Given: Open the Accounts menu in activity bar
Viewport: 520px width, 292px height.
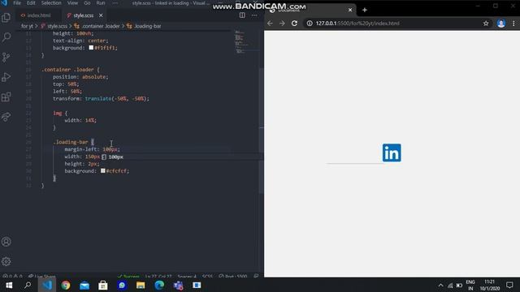Looking at the screenshot, I should coord(6,242).
